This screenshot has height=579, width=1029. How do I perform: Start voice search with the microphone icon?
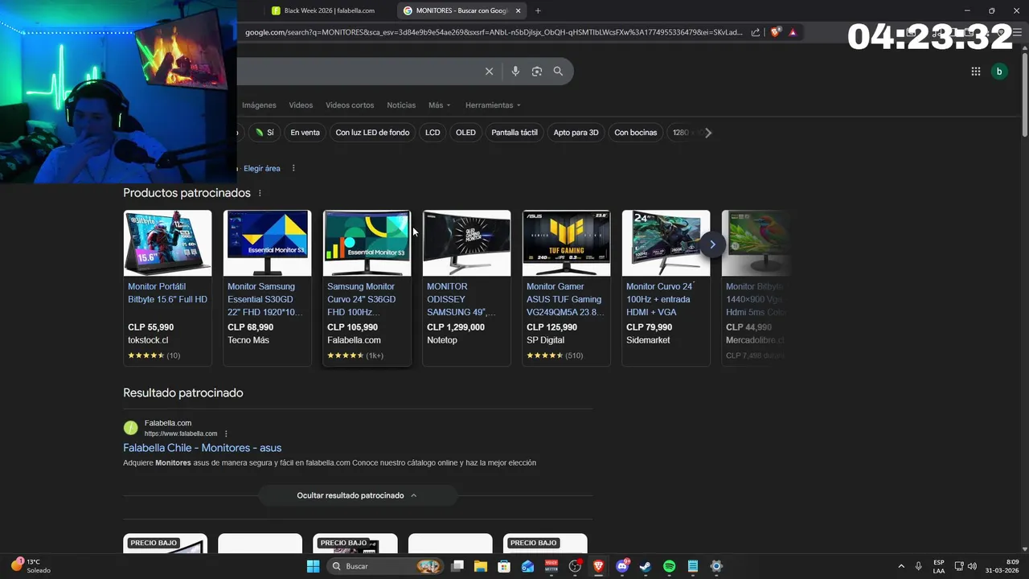(x=515, y=72)
